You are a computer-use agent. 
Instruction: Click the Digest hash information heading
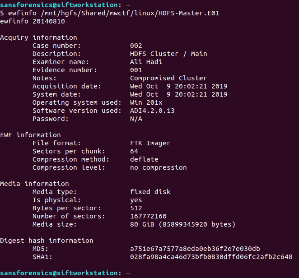point(47,241)
